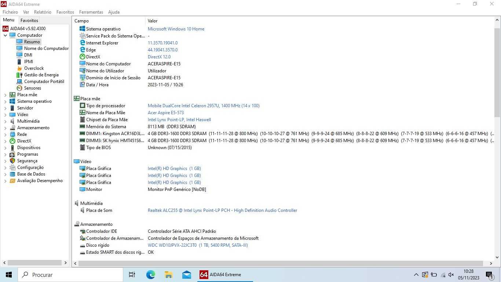Image resolution: width=501 pixels, height=282 pixels.
Task: Expand the Configuração tree node
Action: tap(6, 167)
